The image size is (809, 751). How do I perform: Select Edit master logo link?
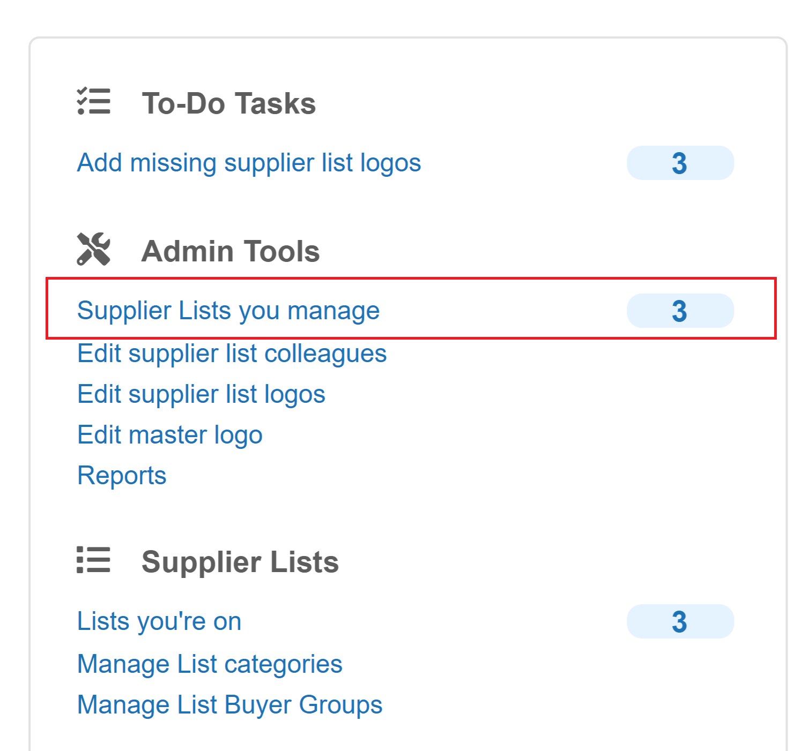(x=170, y=435)
